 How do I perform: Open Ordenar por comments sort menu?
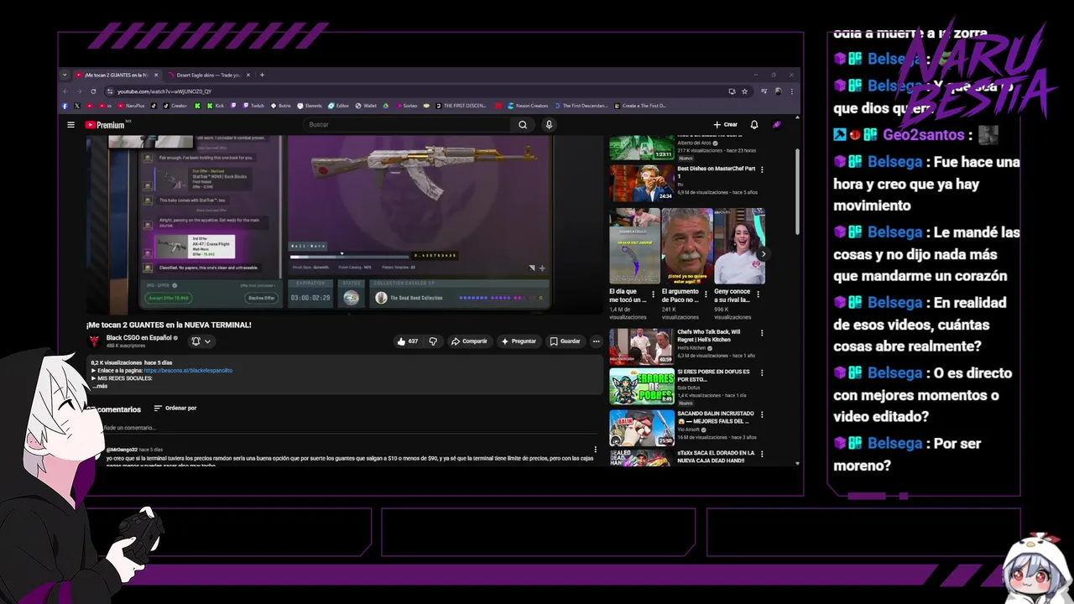pos(175,409)
